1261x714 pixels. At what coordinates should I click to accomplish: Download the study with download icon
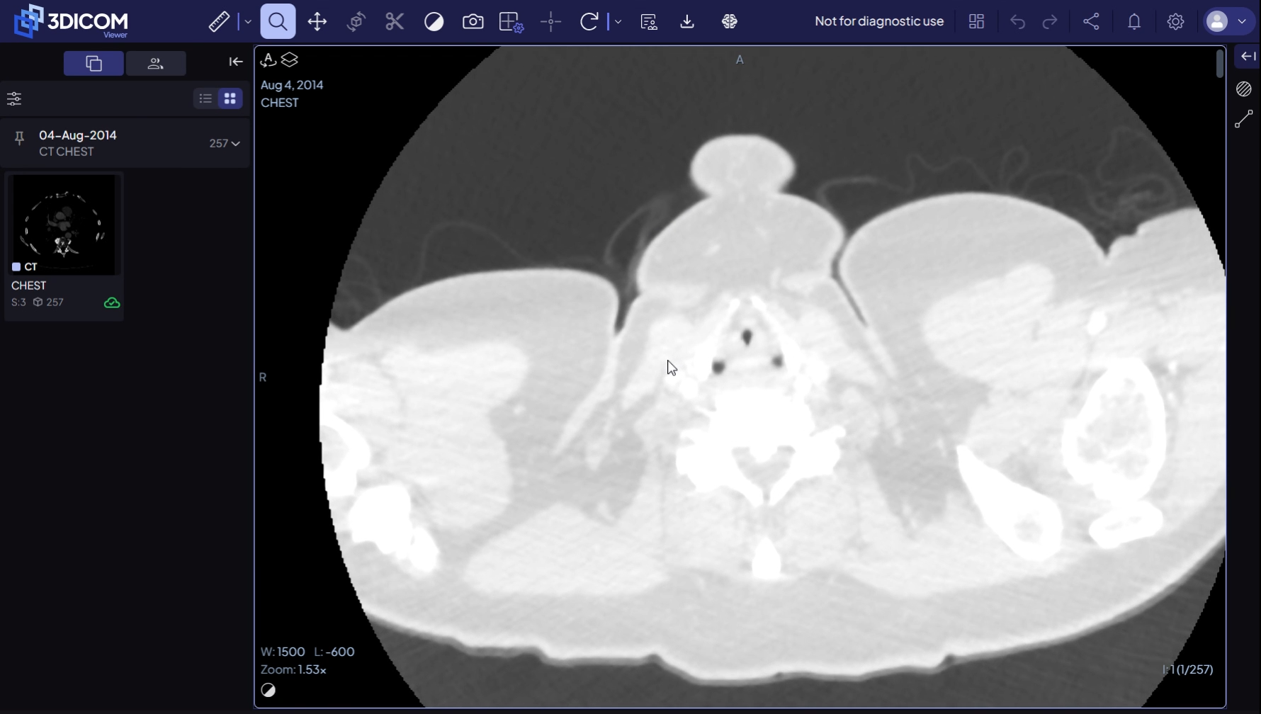(687, 22)
